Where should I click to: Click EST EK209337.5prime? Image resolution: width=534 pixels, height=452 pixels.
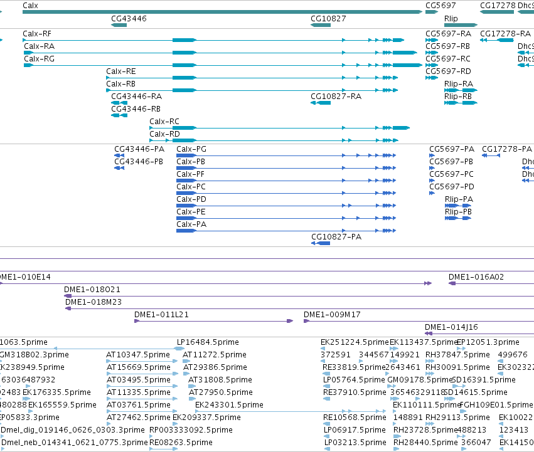[x=206, y=418]
